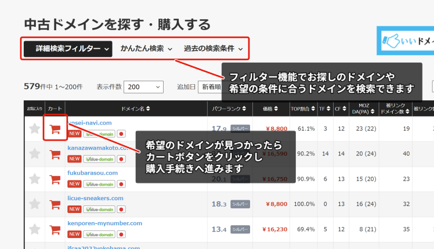Favorite the unsei-navi.com row star
The width and height of the screenshot is (434, 249).
(35, 128)
